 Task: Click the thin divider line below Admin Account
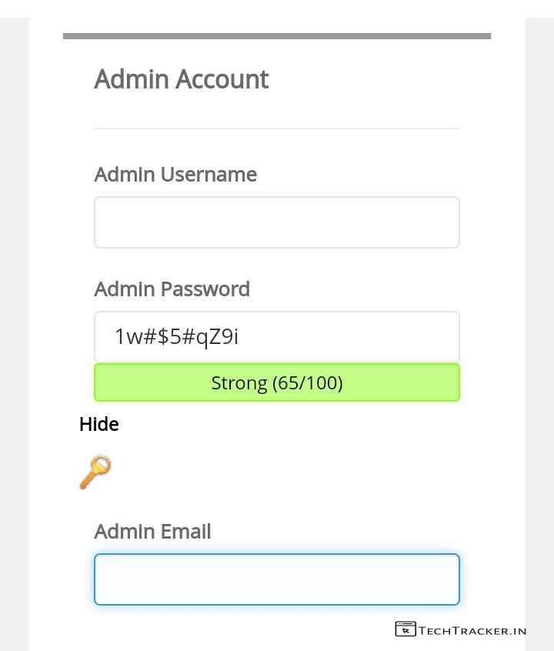tap(277, 129)
